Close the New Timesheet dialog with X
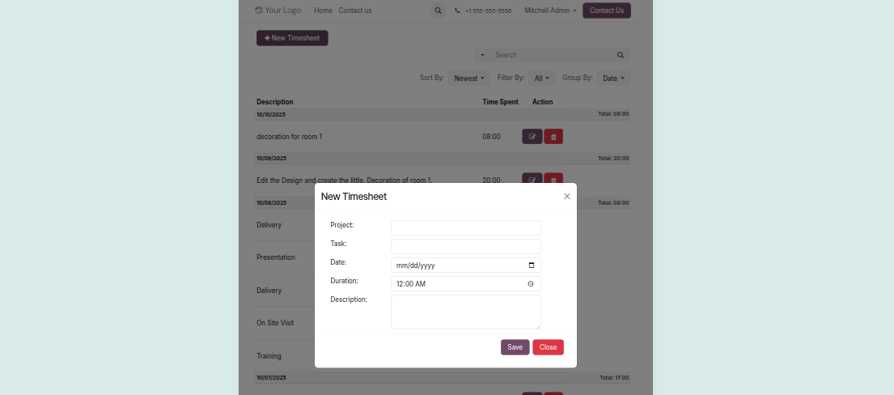 [x=566, y=197]
